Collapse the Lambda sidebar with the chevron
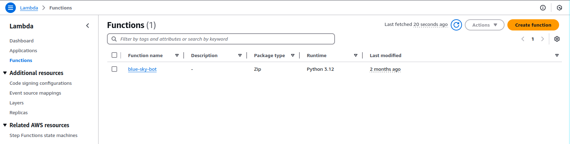This screenshot has width=570, height=144. 88,26
